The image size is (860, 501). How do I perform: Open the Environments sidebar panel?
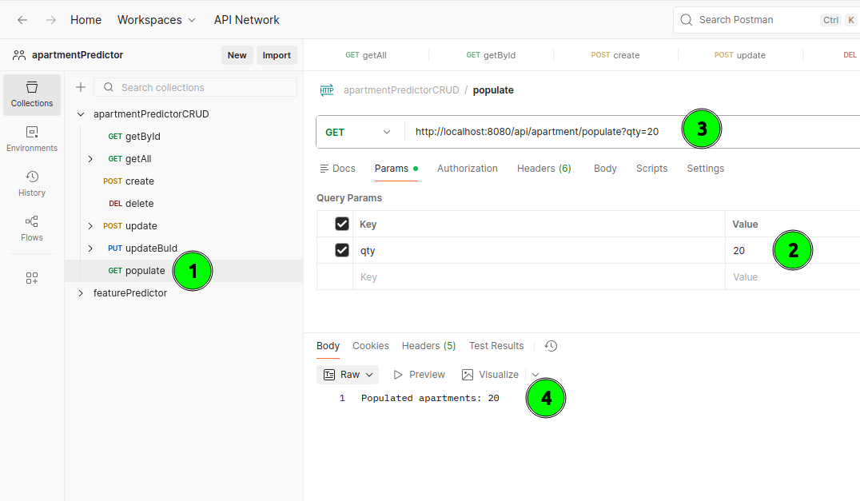pos(32,139)
